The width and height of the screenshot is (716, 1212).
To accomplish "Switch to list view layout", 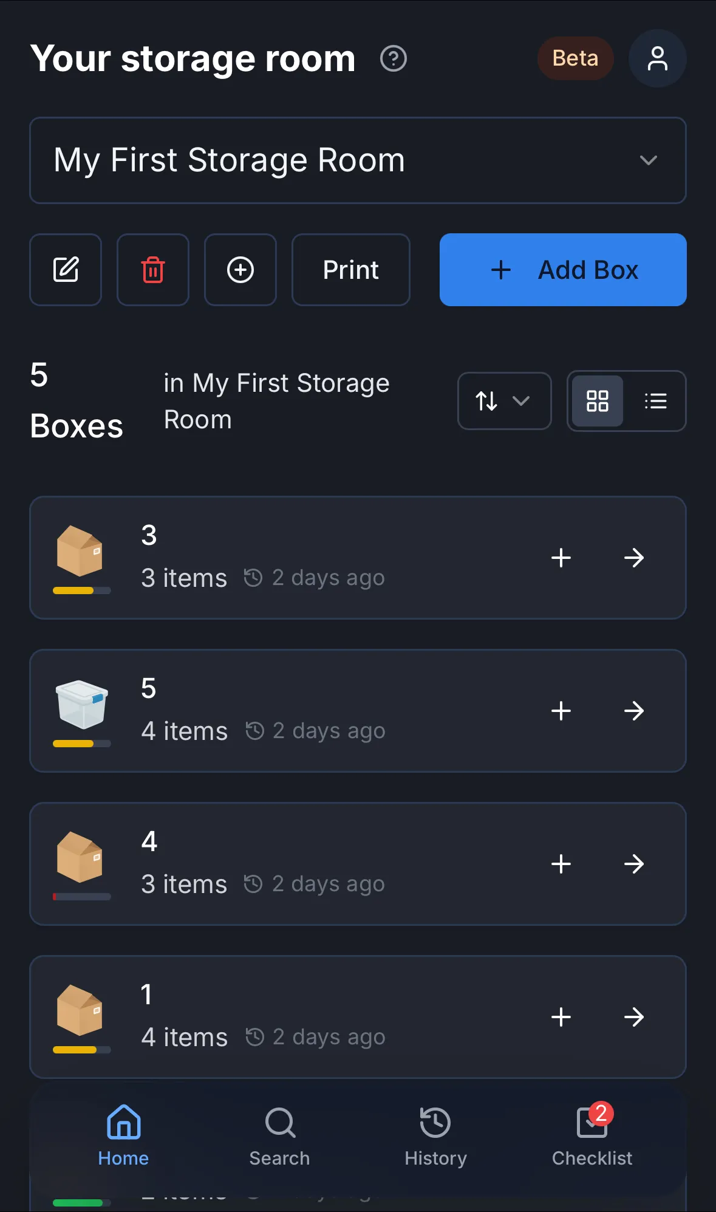I will [x=656, y=401].
